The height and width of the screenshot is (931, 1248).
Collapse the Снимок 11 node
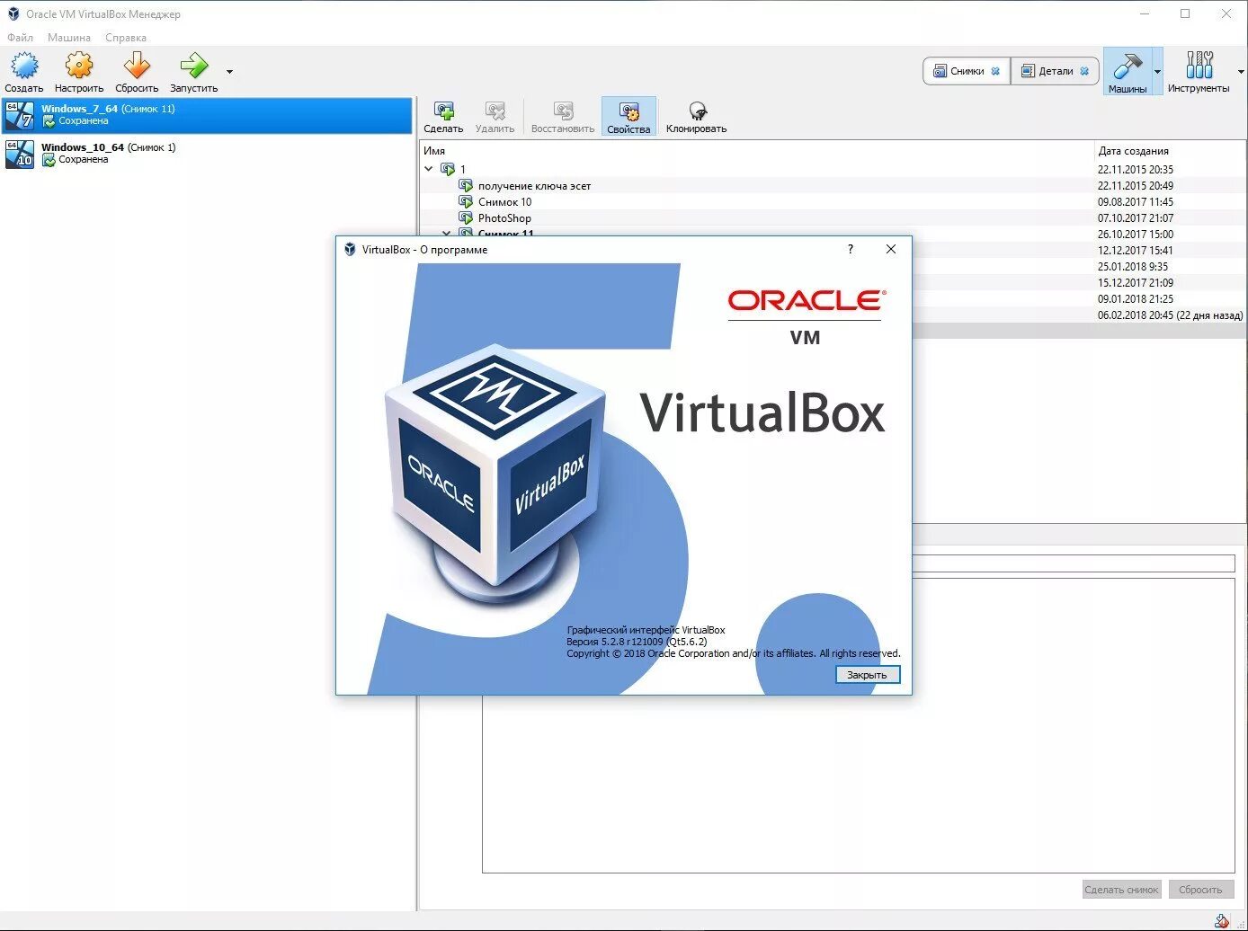pyautogui.click(x=447, y=234)
